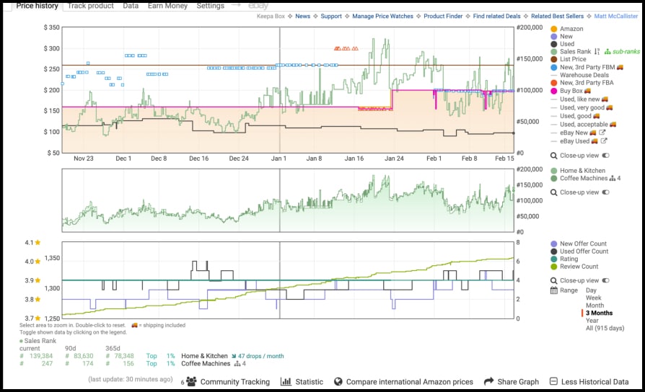Set chart range to Year

click(592, 321)
